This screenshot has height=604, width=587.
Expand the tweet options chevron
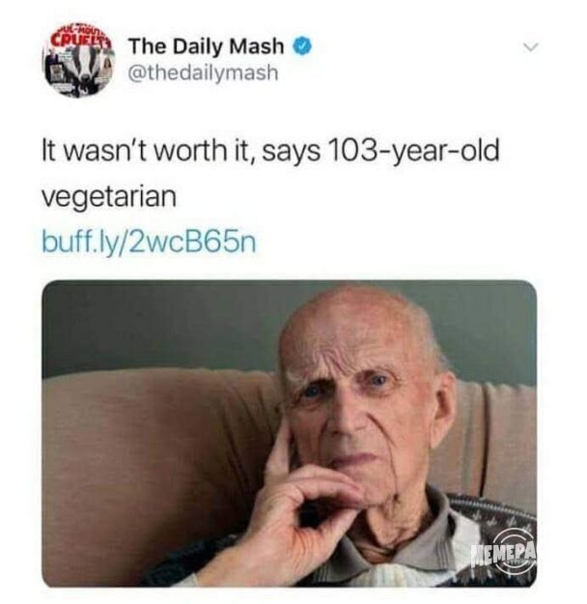(532, 47)
